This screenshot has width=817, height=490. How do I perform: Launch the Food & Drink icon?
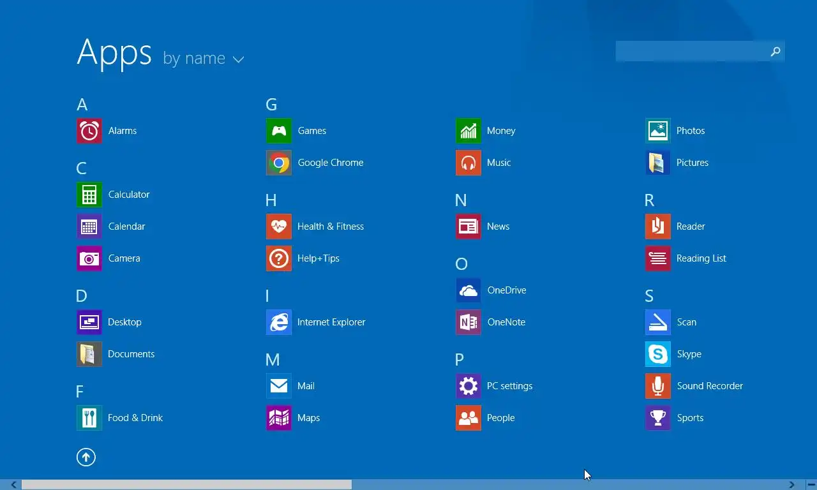pyautogui.click(x=89, y=418)
